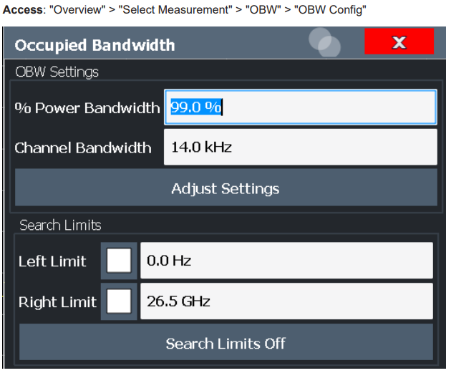This screenshot has height=373, width=451.
Task: Enable the Left Limit checkbox
Action: tap(119, 261)
